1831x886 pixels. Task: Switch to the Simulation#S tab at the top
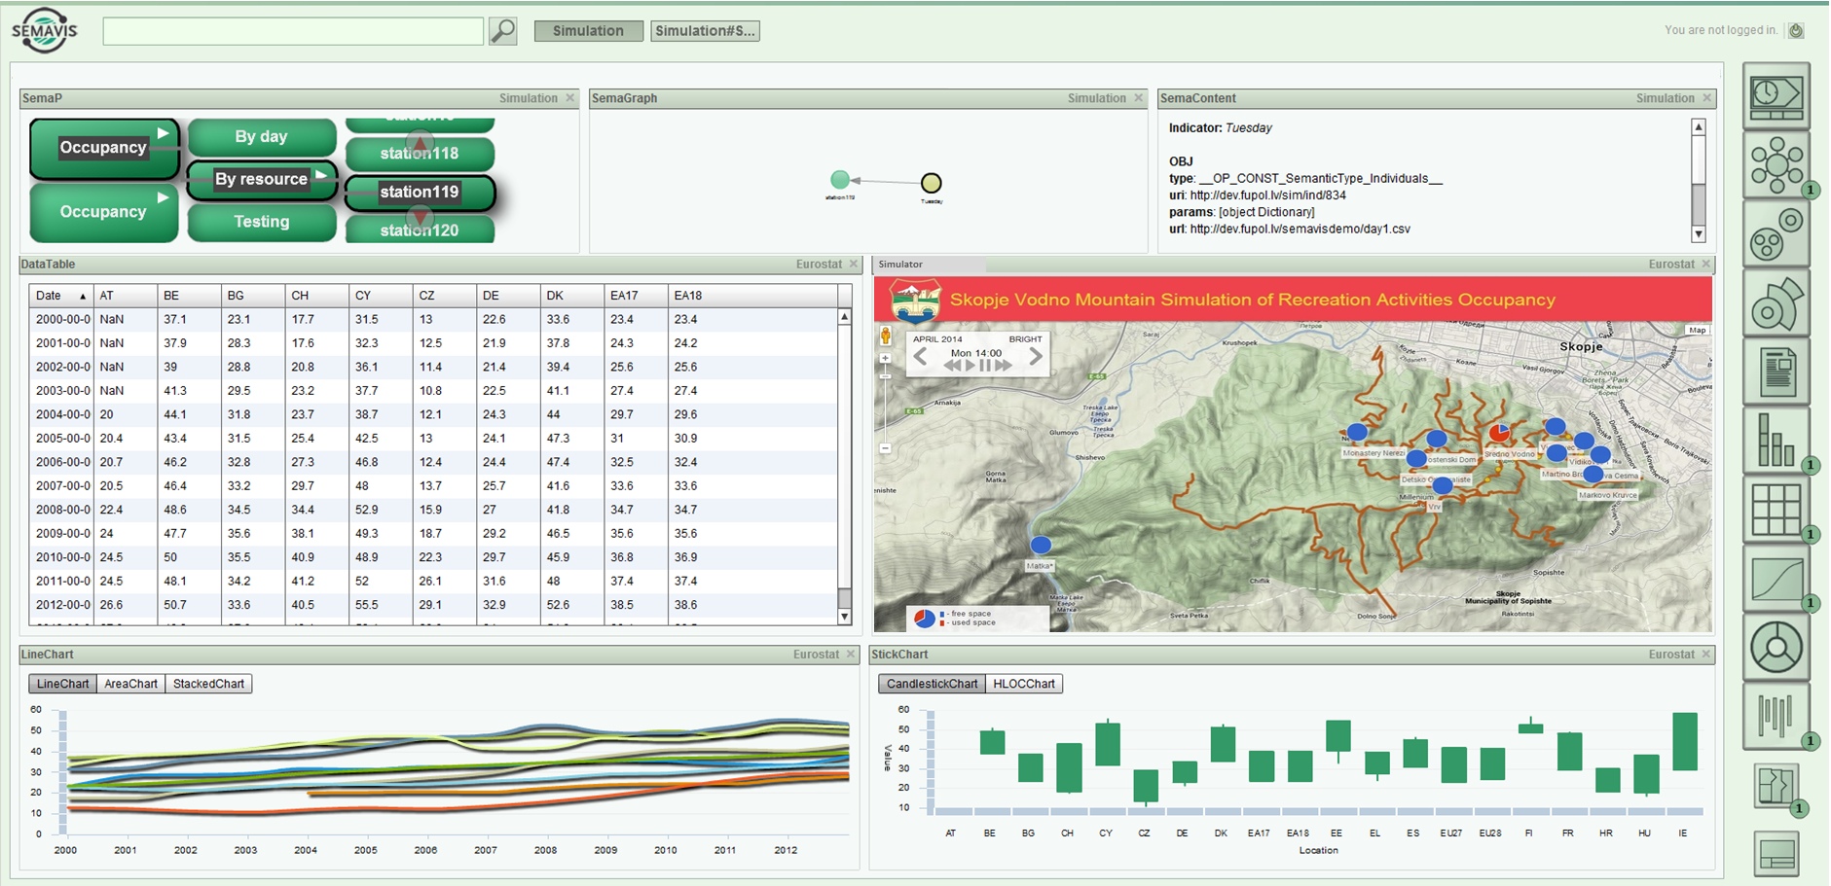point(705,30)
